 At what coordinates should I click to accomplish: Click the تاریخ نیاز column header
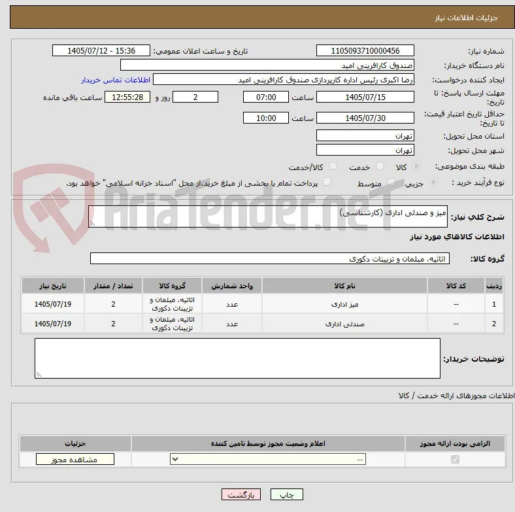[53, 286]
